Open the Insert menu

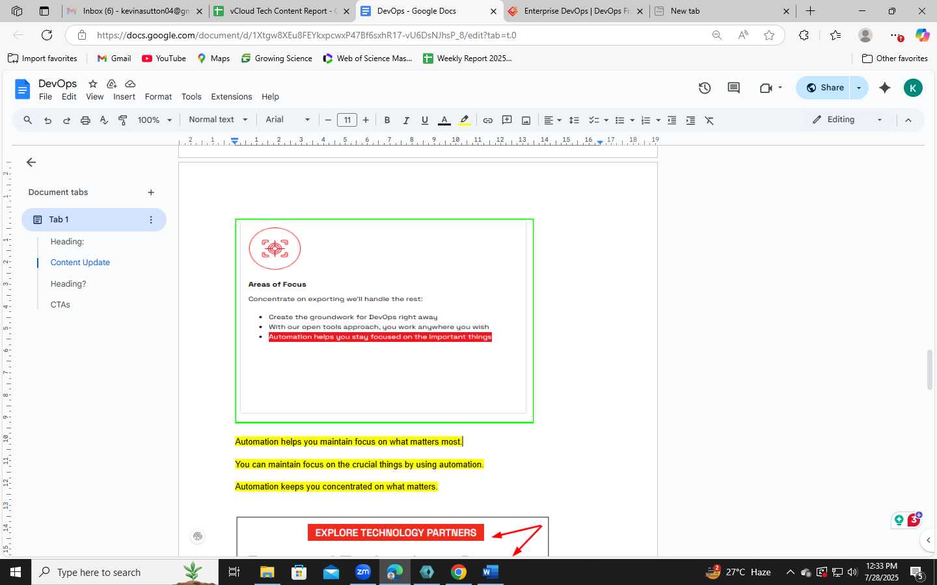coord(124,97)
